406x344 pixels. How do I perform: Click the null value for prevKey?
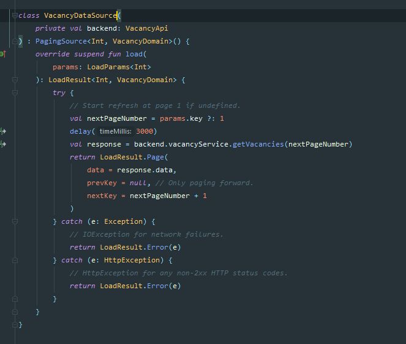tap(138, 183)
